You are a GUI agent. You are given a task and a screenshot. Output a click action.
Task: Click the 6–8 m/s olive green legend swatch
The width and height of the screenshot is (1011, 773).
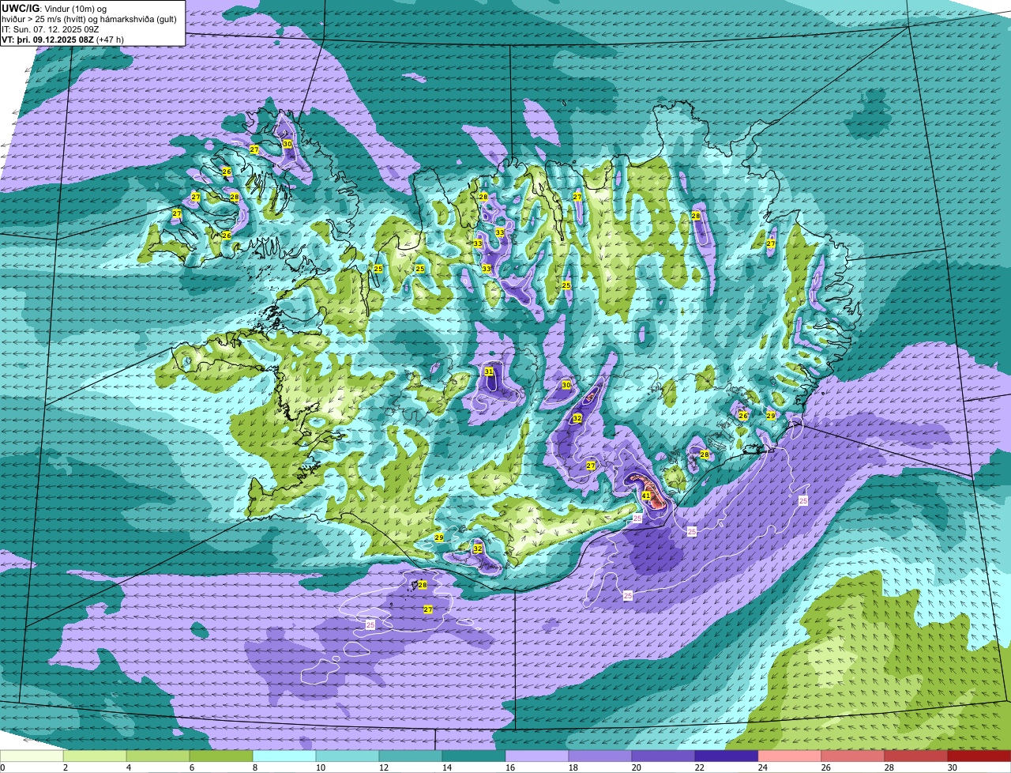click(221, 756)
